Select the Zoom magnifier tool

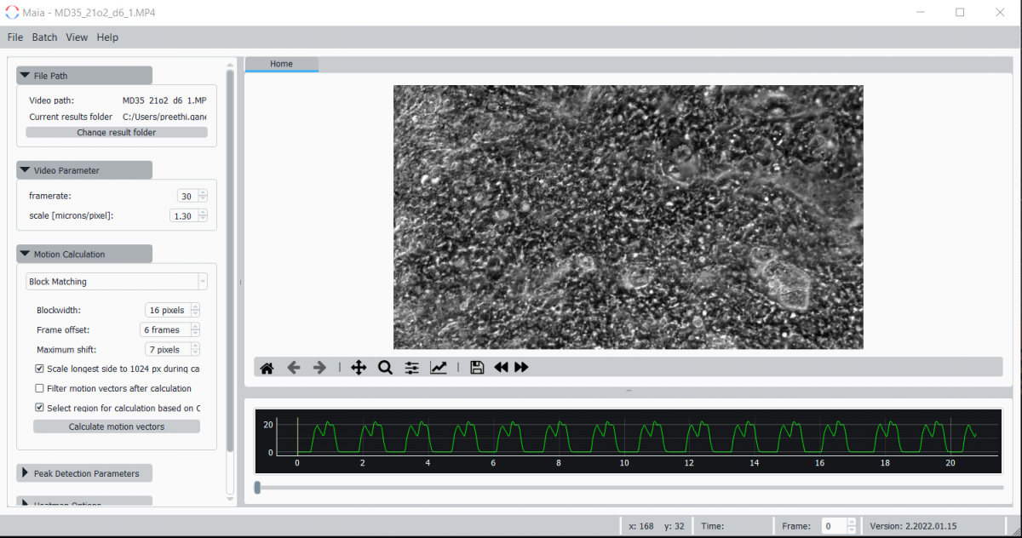(385, 368)
